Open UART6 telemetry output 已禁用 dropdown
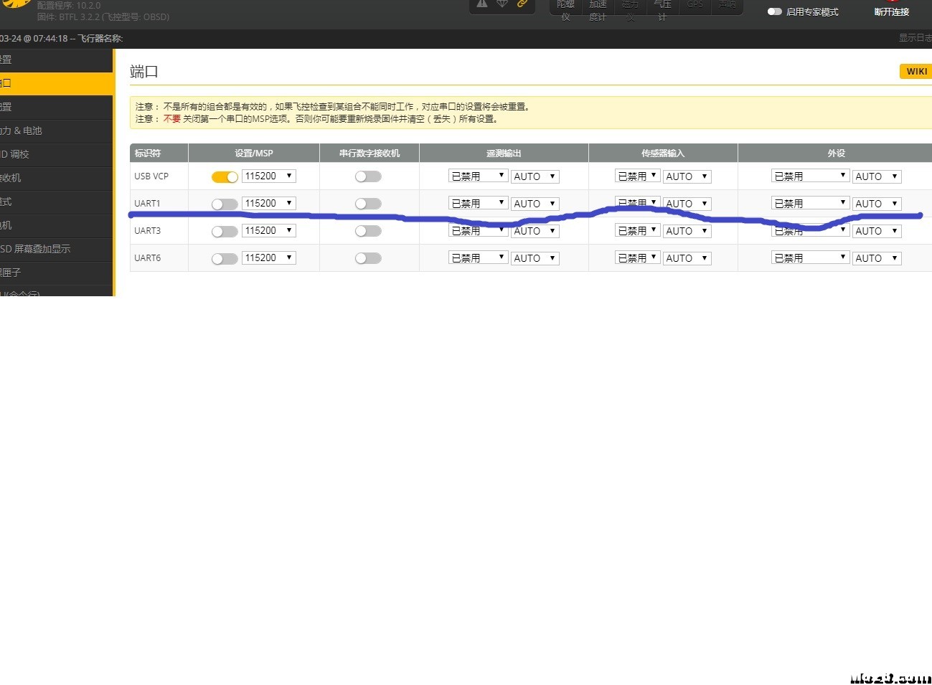Screen dimensions: 932x685 [479, 258]
